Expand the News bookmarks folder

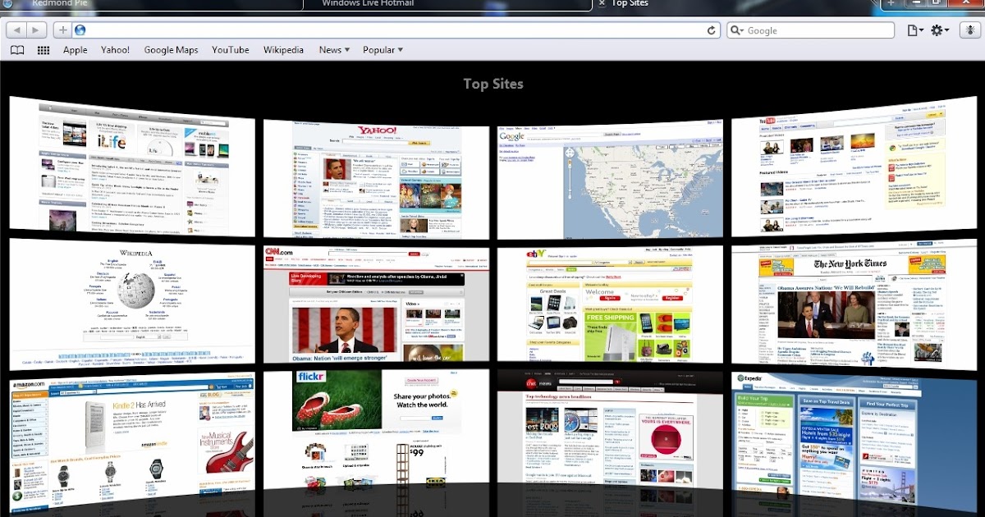point(334,50)
